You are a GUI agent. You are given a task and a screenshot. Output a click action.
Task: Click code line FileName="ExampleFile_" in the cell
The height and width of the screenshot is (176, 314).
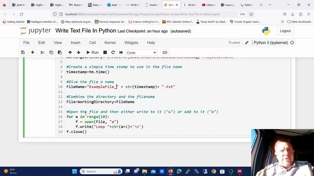tap(121, 87)
